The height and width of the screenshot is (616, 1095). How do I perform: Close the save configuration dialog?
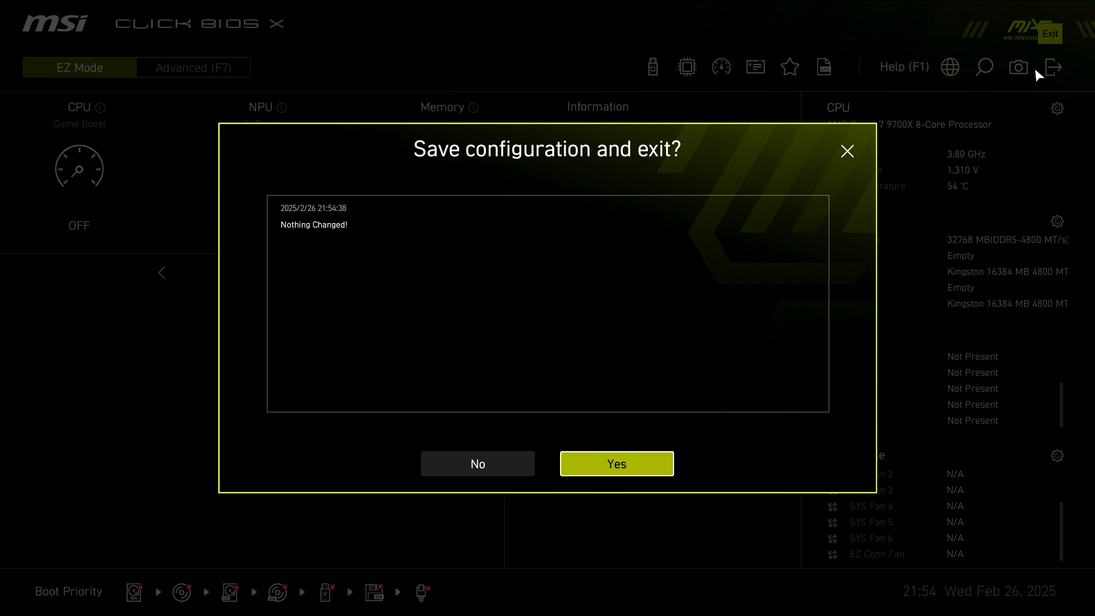(847, 151)
